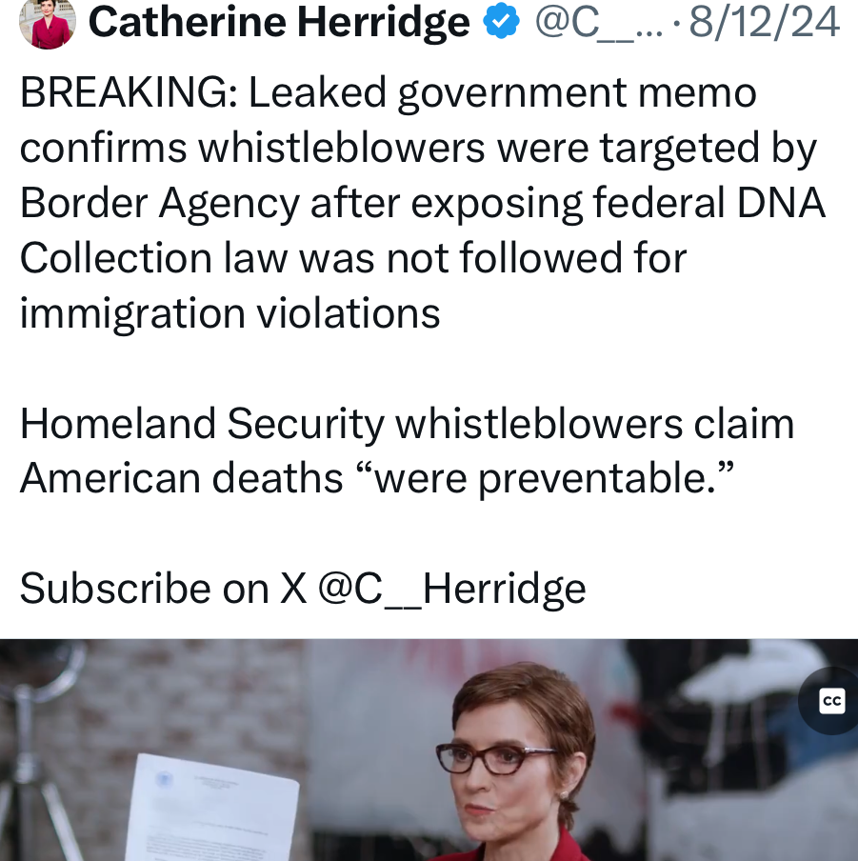The width and height of the screenshot is (858, 861).
Task: Click "Collection law was not followed for" text
Action: tap(353, 258)
